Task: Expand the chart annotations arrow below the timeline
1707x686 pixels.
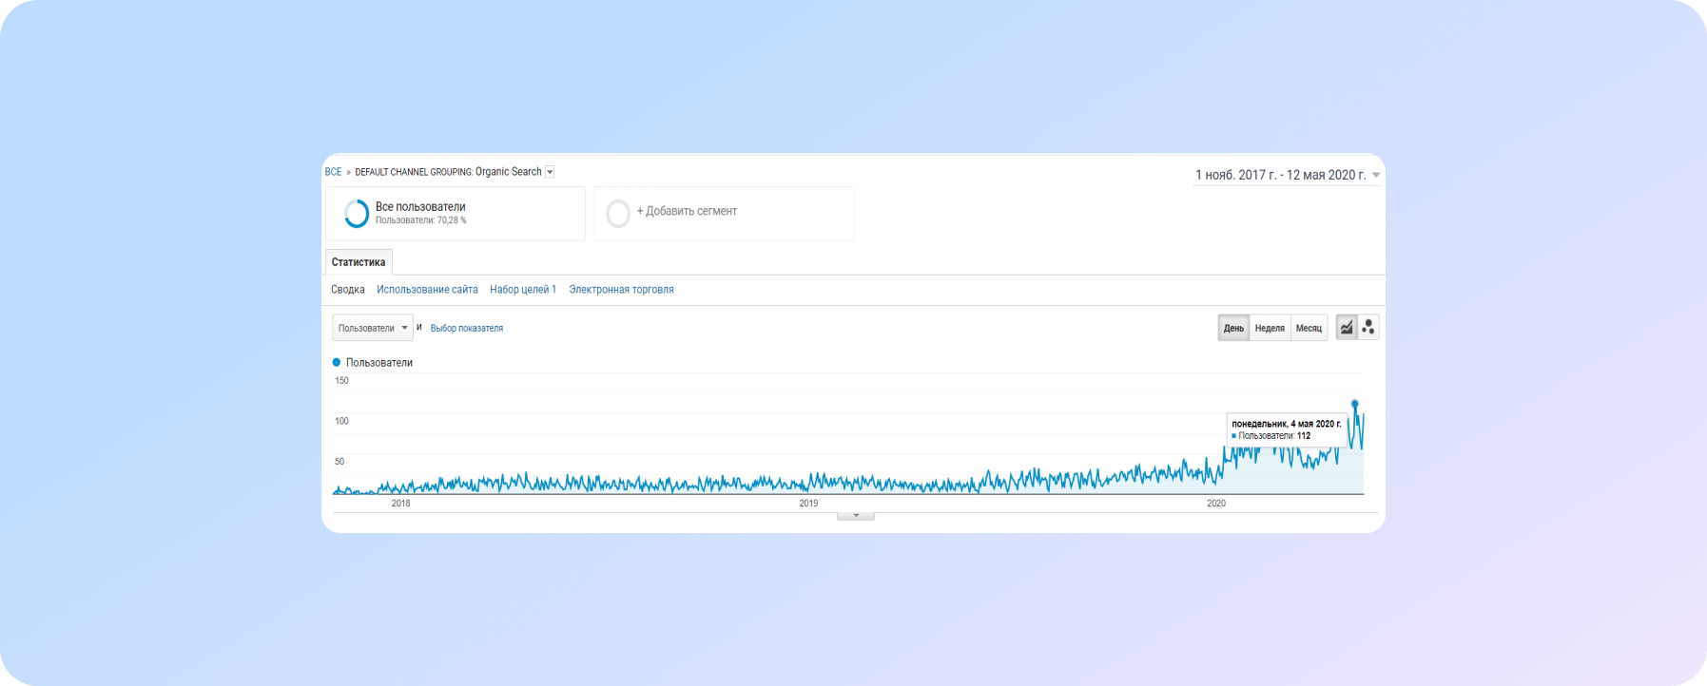Action: (856, 516)
